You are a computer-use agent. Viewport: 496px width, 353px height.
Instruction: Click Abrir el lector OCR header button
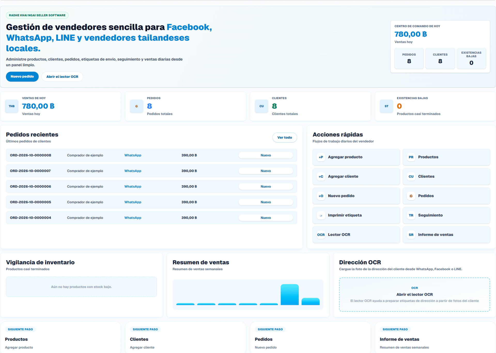[x=62, y=77]
